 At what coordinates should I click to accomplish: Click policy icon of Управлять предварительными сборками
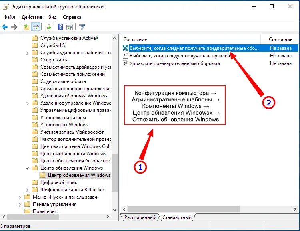click(x=125, y=63)
